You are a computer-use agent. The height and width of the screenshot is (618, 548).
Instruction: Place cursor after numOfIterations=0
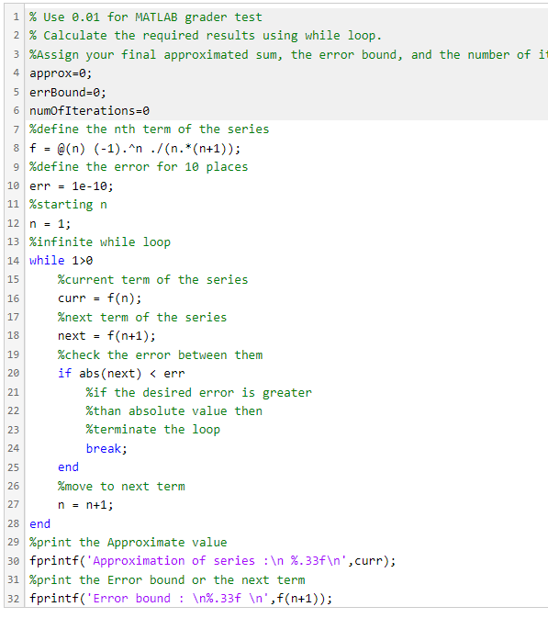click(x=151, y=111)
